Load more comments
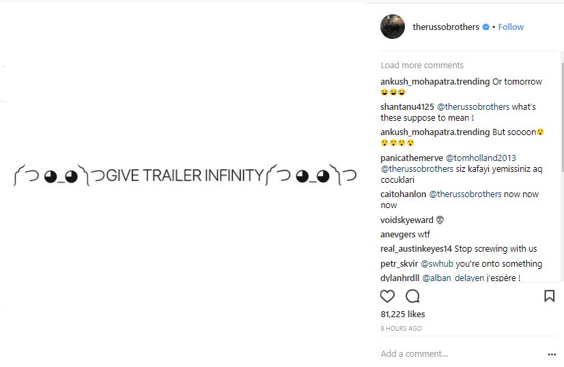The width and height of the screenshot is (564, 367). [422, 65]
